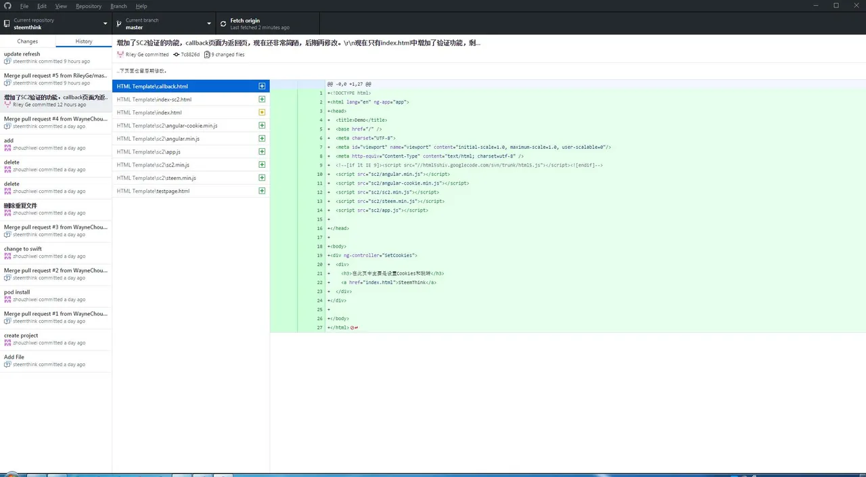Click the GitHub logo in title bar

pos(7,5)
